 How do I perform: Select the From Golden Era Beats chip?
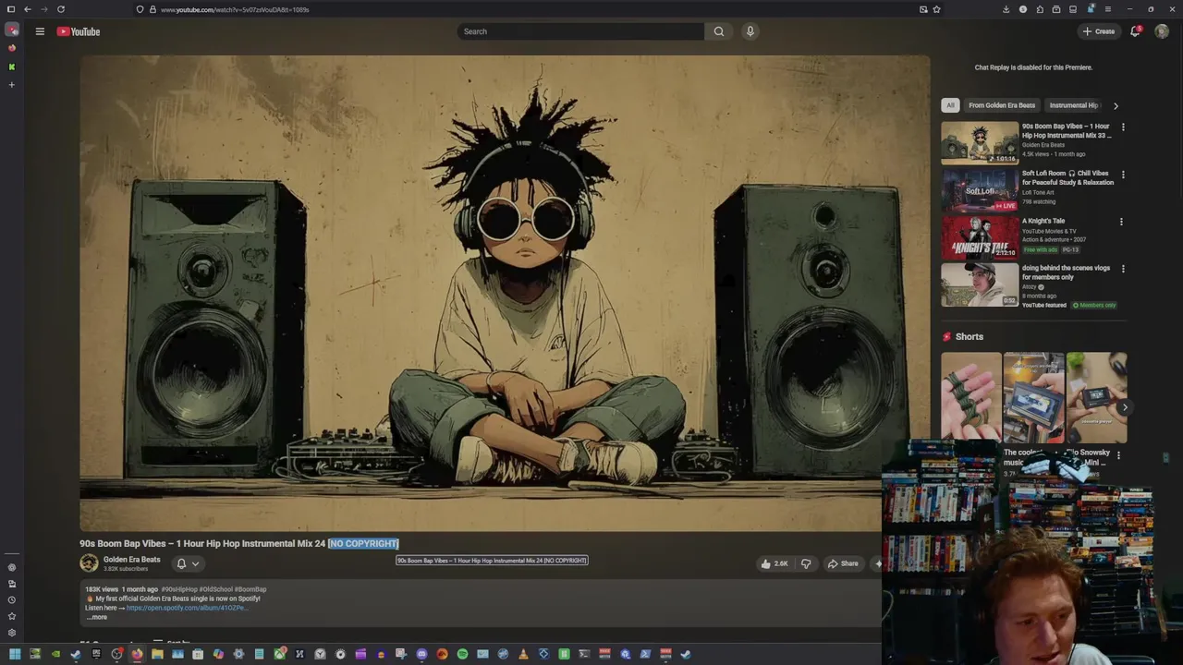coord(1002,105)
